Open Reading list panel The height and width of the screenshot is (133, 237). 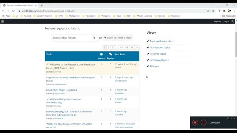(229, 16)
